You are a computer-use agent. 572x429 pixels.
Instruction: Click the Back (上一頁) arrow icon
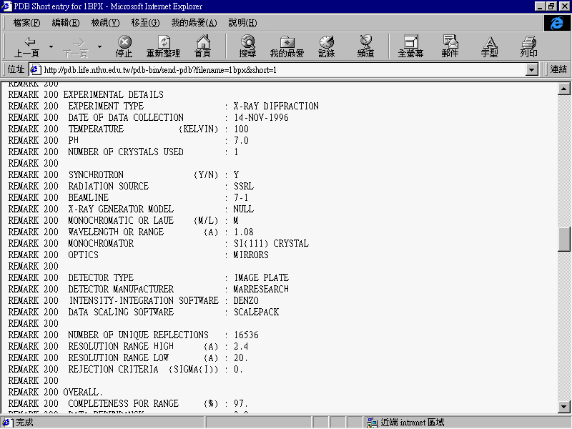[x=29, y=42]
